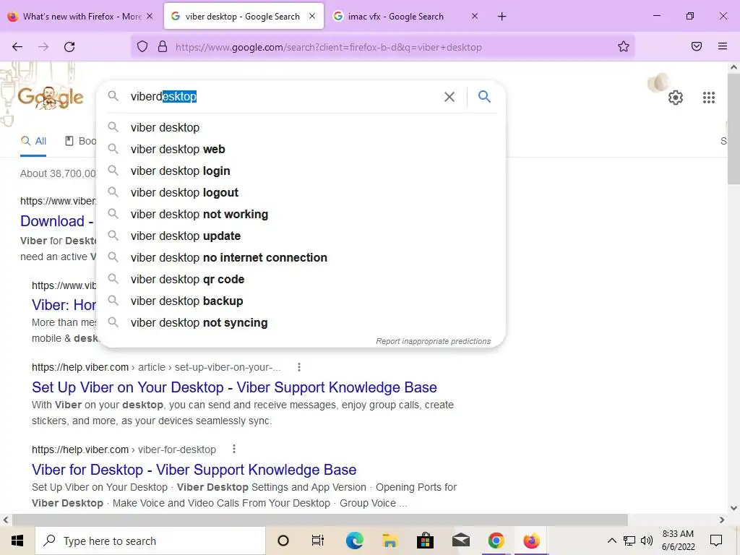Choose the 'viber desktop backup' suggestion

(301, 301)
